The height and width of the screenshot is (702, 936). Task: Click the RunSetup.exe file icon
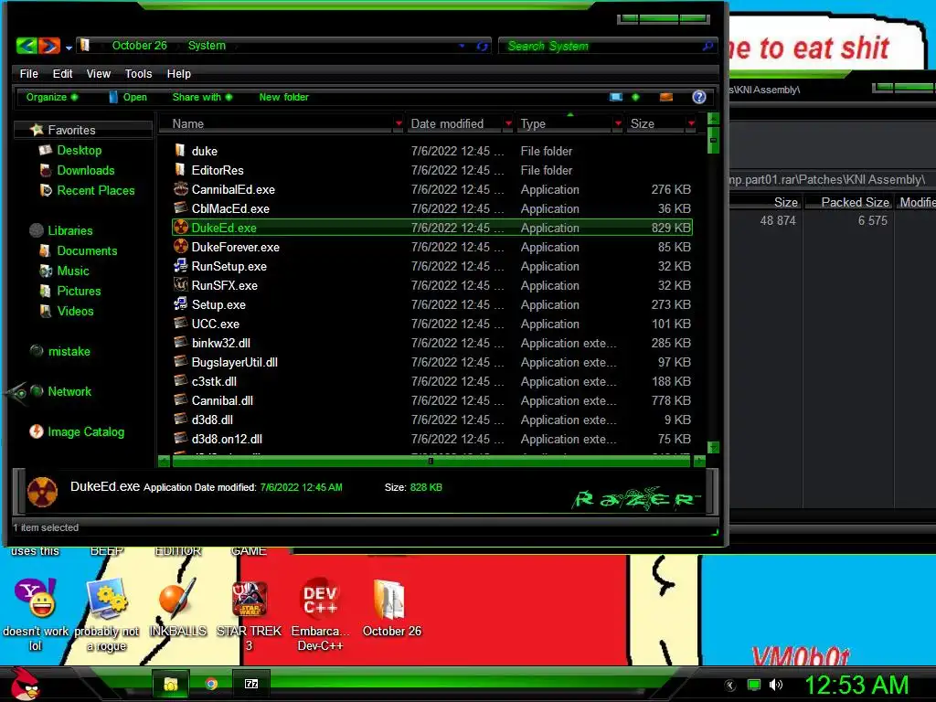(x=180, y=266)
